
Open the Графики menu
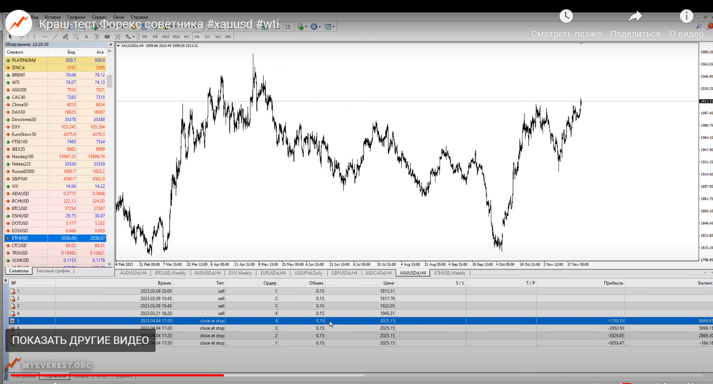[76, 17]
